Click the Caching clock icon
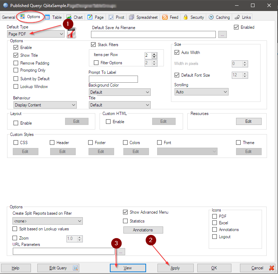The height and width of the screenshot is (274, 278). pos(211,17)
